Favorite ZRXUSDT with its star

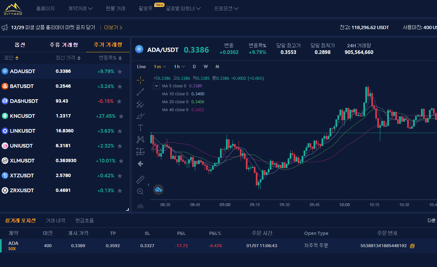point(120,190)
